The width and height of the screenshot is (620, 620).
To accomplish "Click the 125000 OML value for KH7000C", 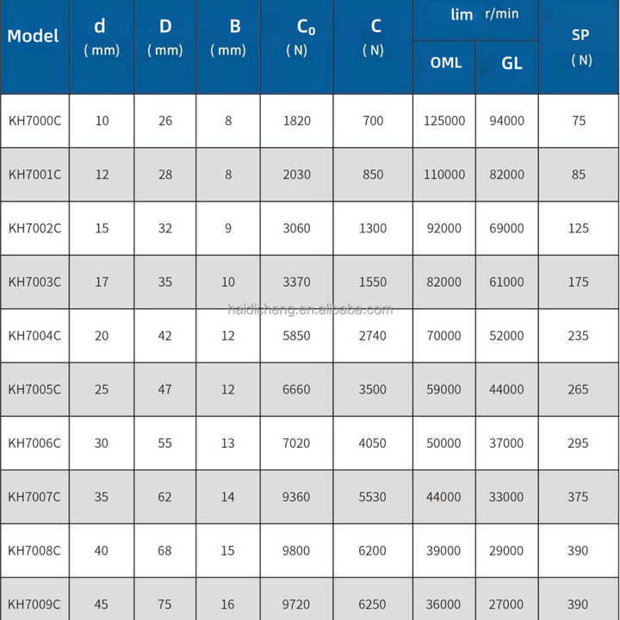I will (x=444, y=121).
